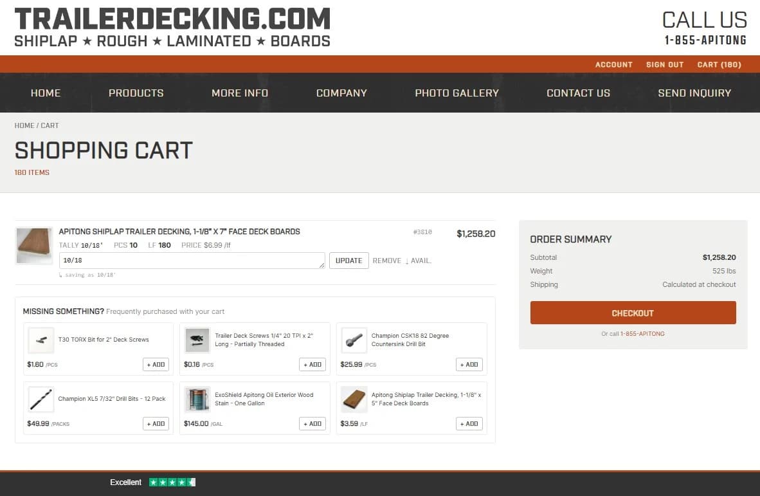Open Champion CSK18 Countersink product name
Viewport: 760px width, 496px height.
coord(410,340)
